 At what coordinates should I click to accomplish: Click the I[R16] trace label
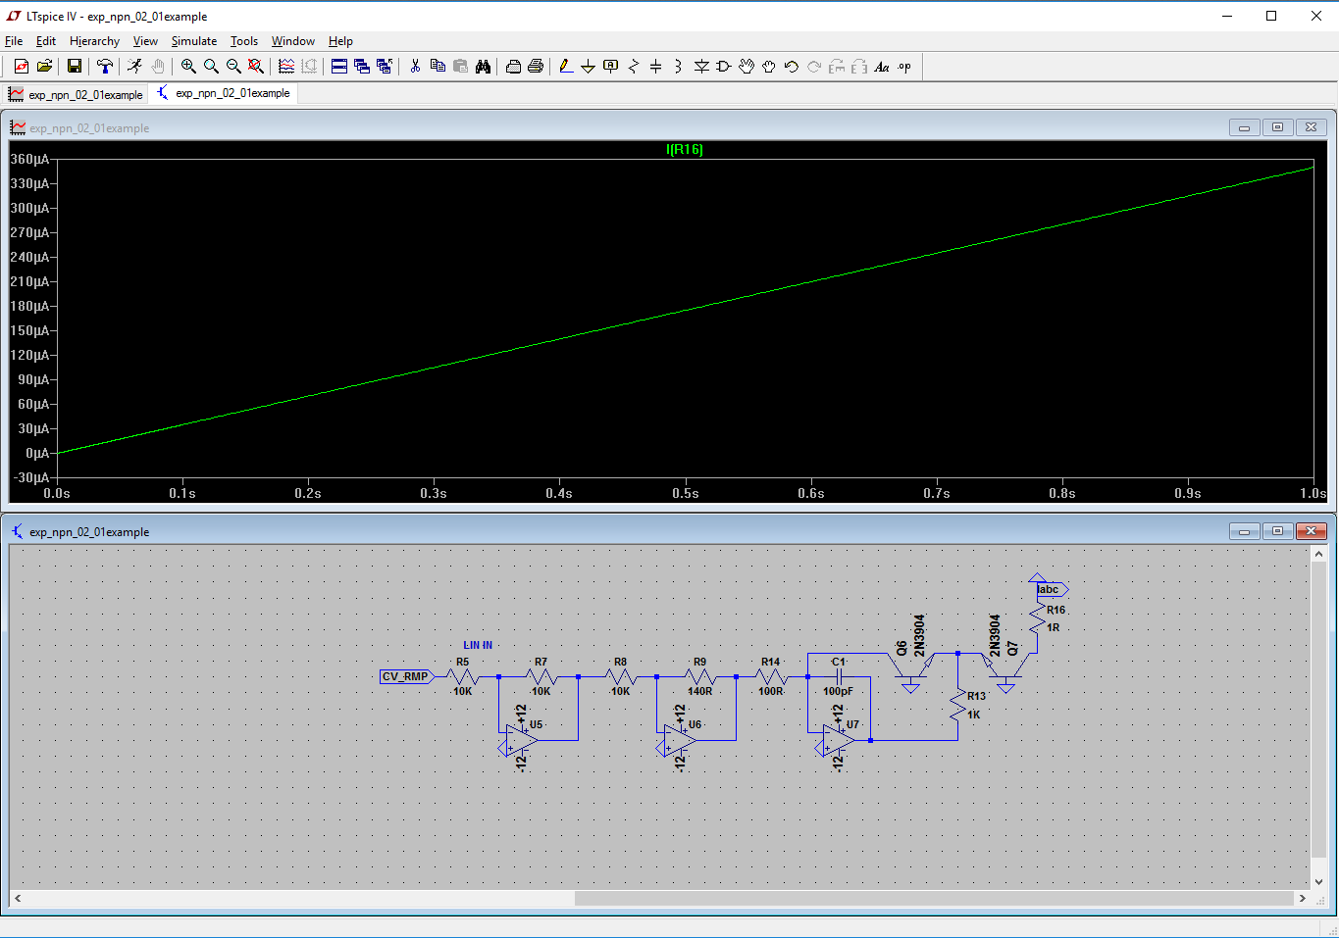pos(684,150)
